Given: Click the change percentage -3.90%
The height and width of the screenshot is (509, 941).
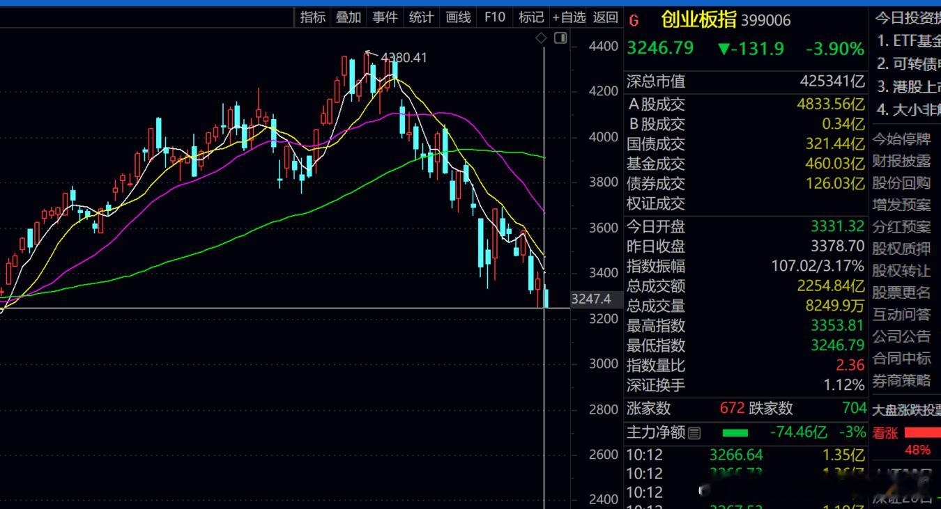Looking at the screenshot, I should [835, 49].
